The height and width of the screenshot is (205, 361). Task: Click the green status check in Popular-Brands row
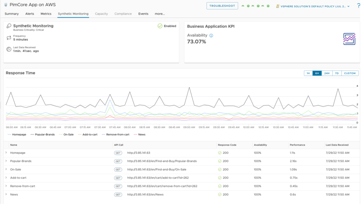[x=220, y=161]
